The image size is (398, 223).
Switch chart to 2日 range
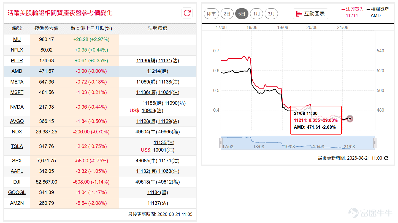click(227, 14)
